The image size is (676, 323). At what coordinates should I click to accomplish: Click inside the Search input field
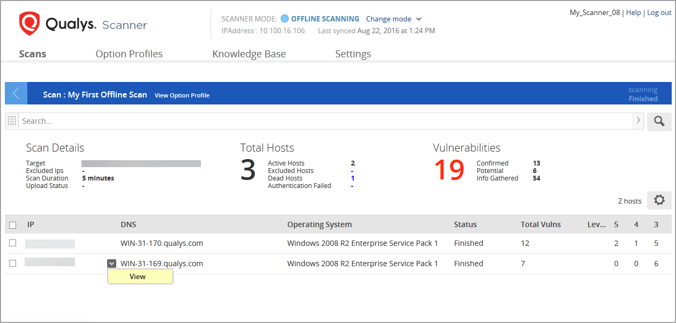[x=321, y=121]
